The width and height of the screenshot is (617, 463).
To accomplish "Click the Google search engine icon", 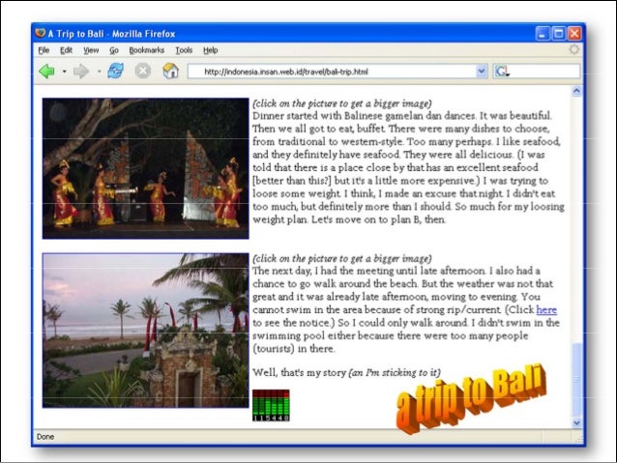I will tap(502, 72).
